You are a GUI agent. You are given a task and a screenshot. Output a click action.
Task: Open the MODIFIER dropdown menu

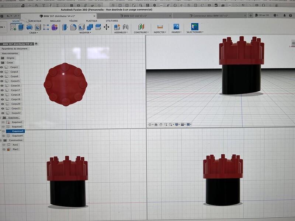pos(85,32)
